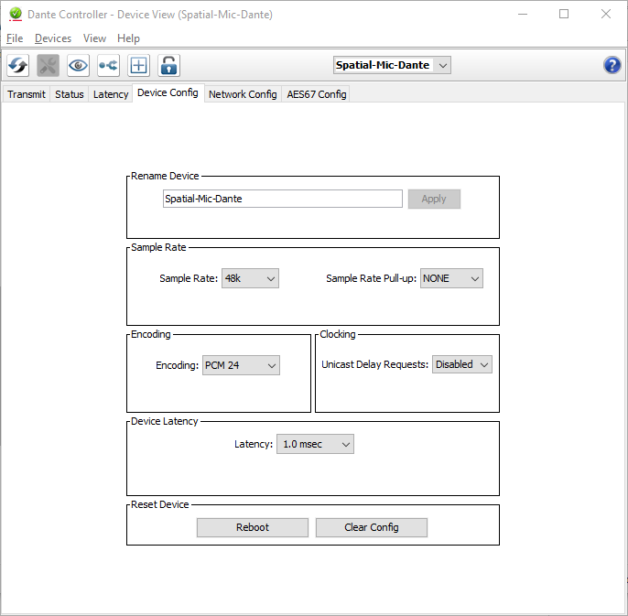Click the Reboot button

253,527
